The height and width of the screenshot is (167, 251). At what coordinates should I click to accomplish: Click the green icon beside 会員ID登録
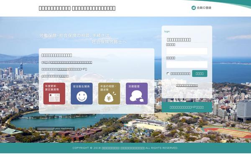pyautogui.click(x=194, y=8)
